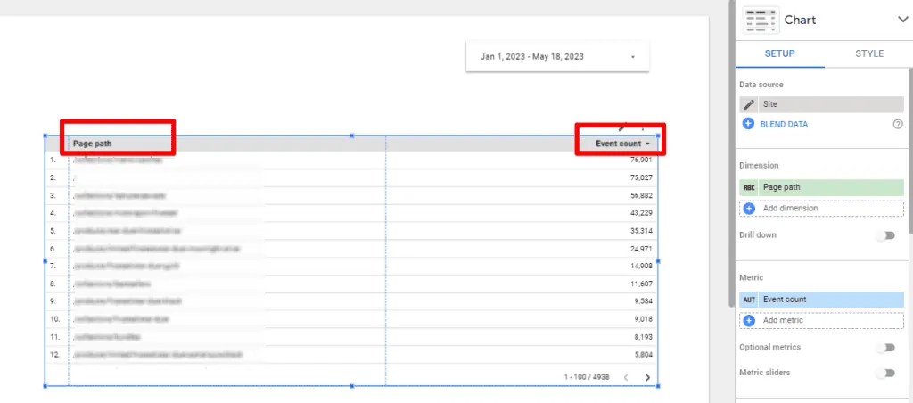Switch to the SETUP tab
The image size is (913, 403).
779,53
